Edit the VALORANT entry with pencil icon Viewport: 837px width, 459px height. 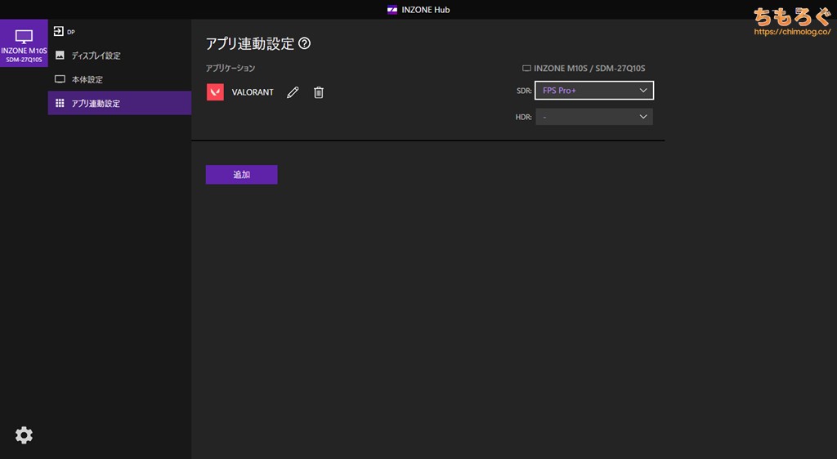(x=293, y=92)
